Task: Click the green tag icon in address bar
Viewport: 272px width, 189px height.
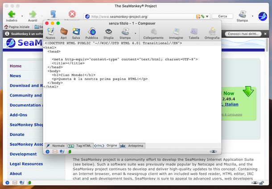Action: click(203, 17)
